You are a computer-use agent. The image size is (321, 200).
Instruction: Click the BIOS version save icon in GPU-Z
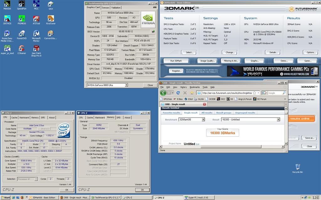[x=153, y=32]
